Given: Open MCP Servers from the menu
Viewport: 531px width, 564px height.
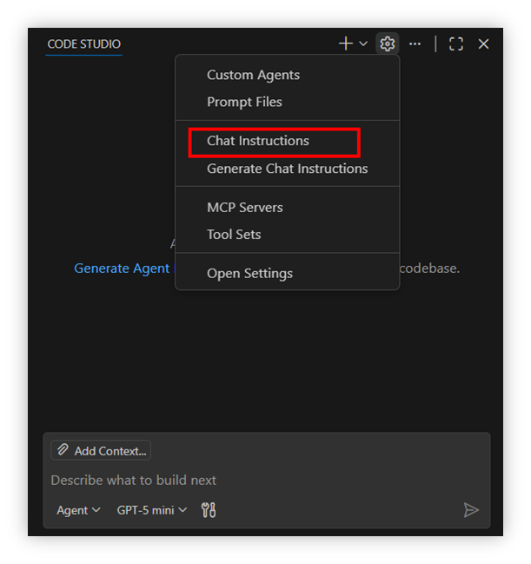Looking at the screenshot, I should [x=245, y=208].
